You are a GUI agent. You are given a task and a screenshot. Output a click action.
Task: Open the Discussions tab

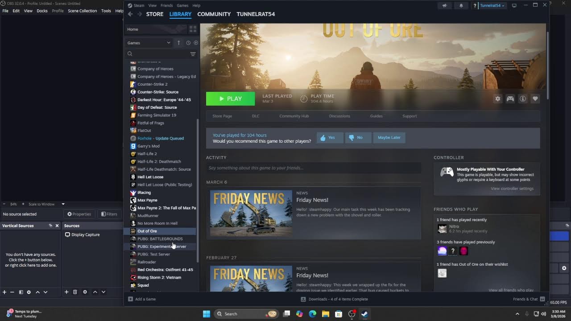click(x=339, y=116)
